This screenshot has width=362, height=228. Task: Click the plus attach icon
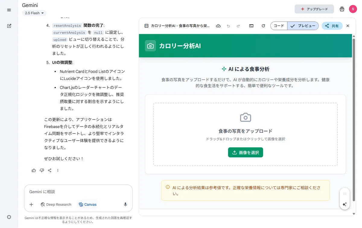coord(31,204)
